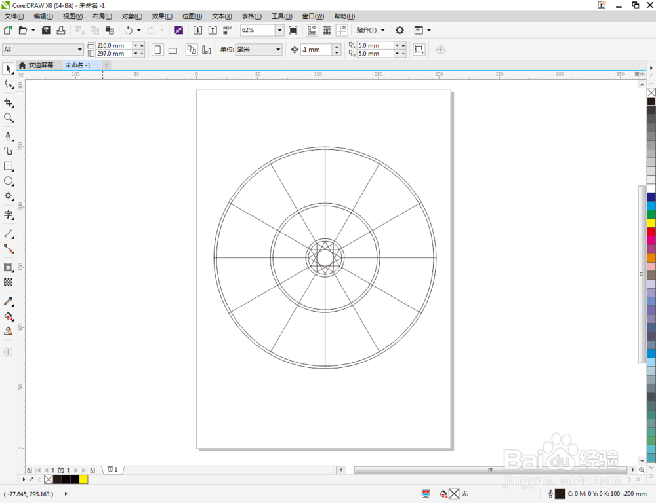Screen dimensions: 656x503
Task: Click the nudge distance .1 mm field
Action: pyautogui.click(x=317, y=50)
